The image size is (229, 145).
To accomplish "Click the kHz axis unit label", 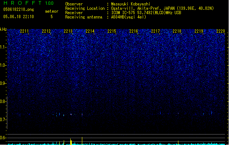I will [3, 29].
